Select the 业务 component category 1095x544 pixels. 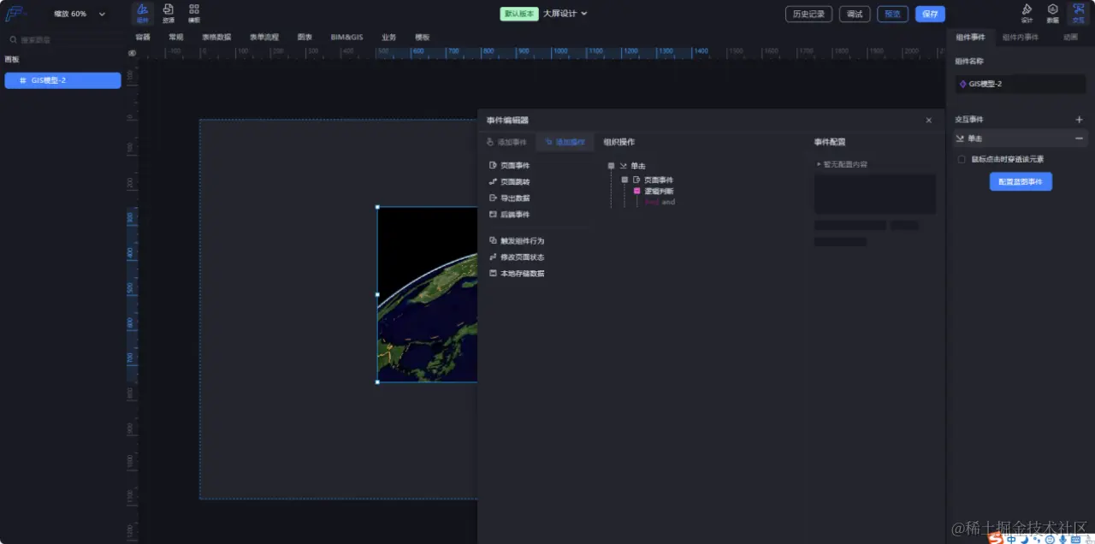pos(389,38)
